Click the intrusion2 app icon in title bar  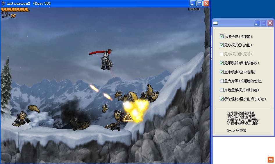pyautogui.click(x=3, y=3)
